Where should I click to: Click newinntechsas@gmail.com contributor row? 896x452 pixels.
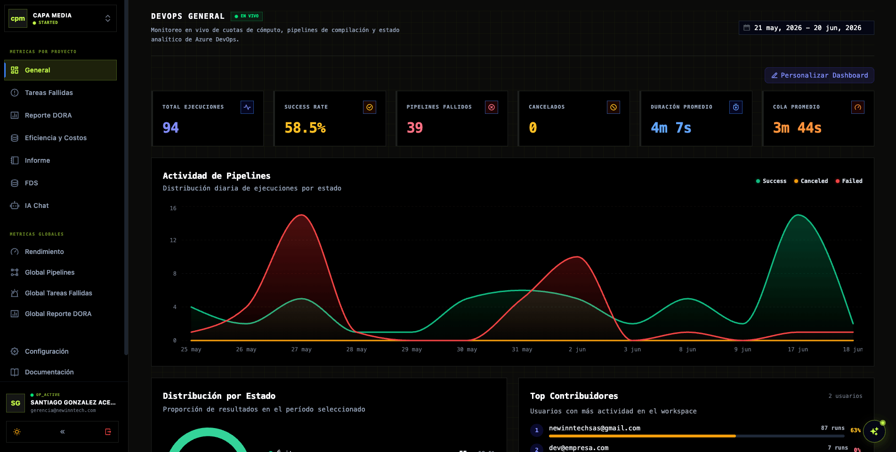click(696, 430)
